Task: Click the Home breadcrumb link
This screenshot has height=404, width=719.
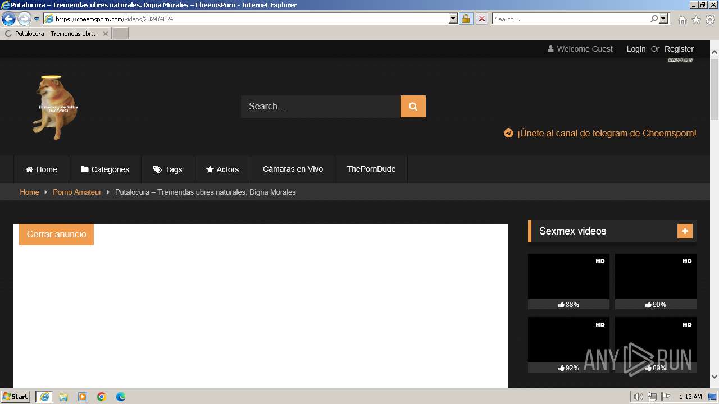Action: (29, 192)
